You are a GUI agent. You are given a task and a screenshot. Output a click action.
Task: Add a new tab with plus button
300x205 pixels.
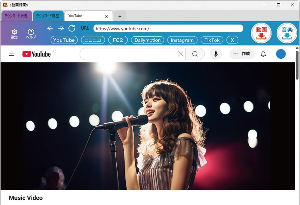coord(120,16)
